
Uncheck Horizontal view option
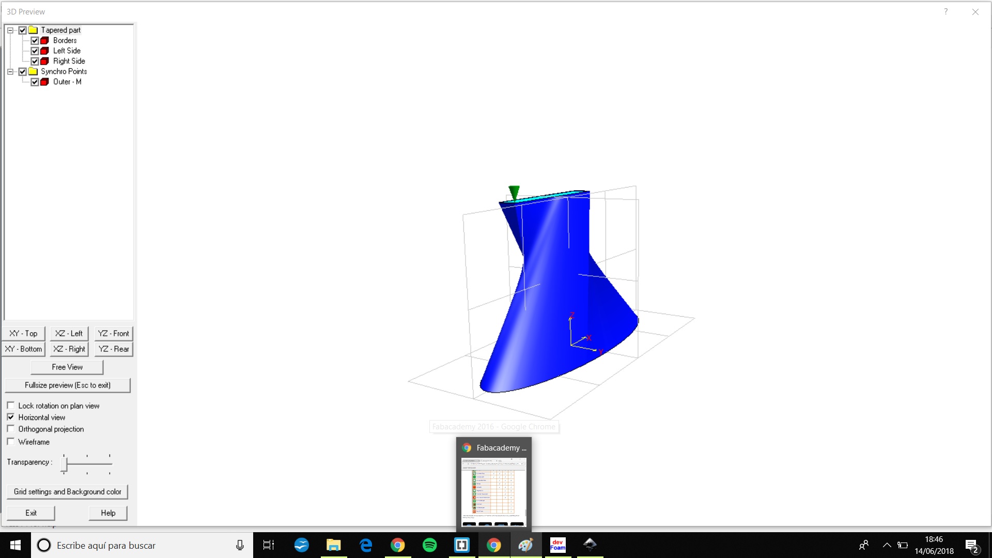pos(11,417)
